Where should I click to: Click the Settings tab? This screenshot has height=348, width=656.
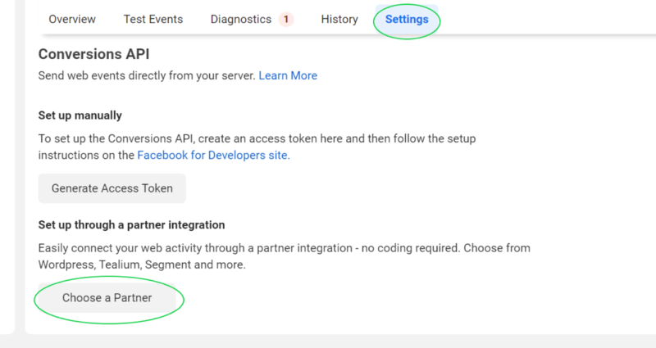[407, 20]
